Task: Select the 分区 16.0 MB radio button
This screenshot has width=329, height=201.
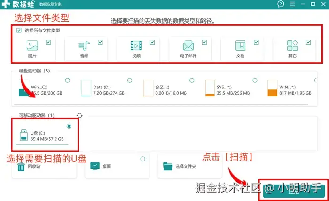Action: (192, 80)
